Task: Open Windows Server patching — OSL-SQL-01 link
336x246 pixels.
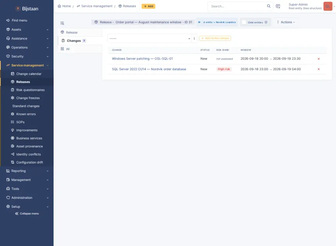Action: coord(142,58)
